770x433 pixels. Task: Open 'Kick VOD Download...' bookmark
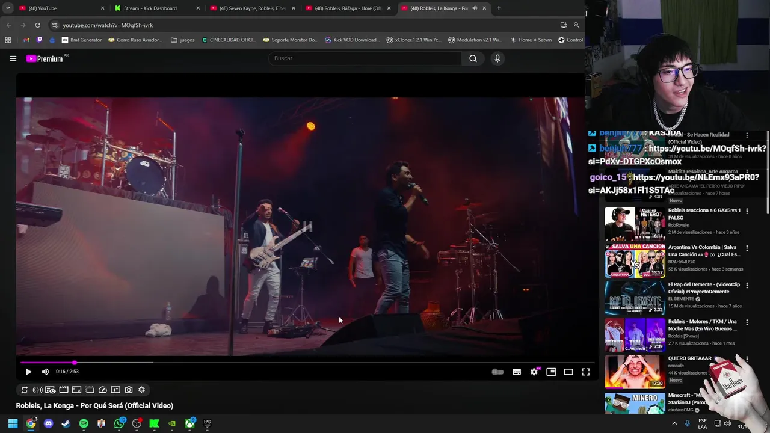point(352,40)
